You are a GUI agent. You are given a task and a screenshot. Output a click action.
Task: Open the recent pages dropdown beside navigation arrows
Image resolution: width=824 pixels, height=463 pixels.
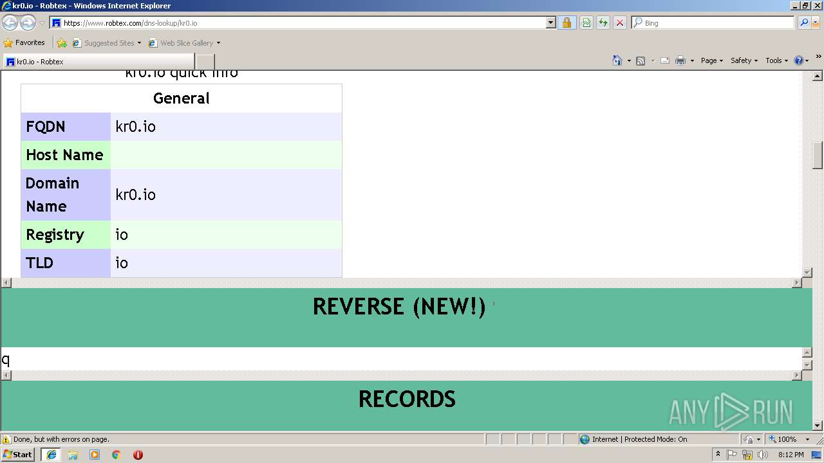pyautogui.click(x=42, y=23)
